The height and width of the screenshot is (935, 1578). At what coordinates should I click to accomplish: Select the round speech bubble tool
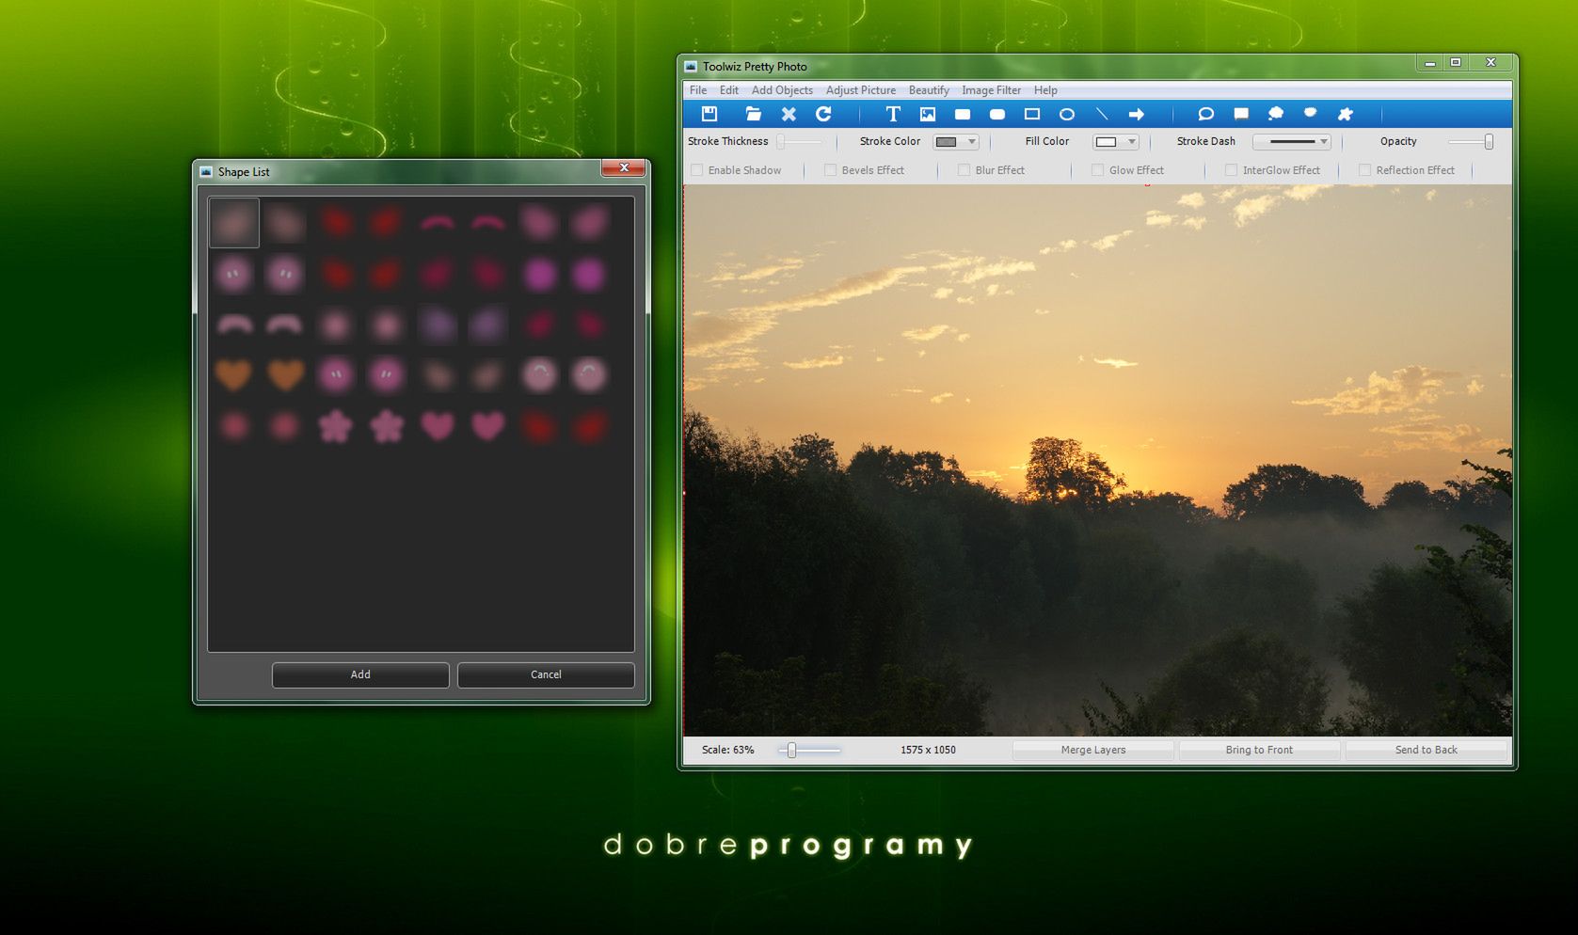pyautogui.click(x=1205, y=114)
